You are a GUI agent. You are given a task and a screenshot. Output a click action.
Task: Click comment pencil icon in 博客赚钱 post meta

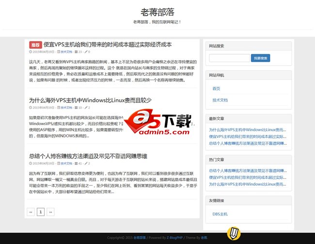pos(86,163)
